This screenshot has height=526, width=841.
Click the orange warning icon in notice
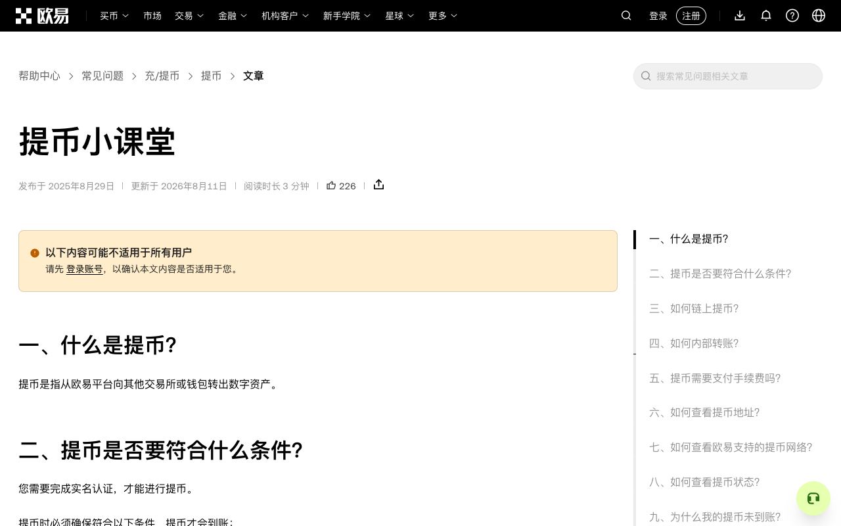(x=35, y=253)
